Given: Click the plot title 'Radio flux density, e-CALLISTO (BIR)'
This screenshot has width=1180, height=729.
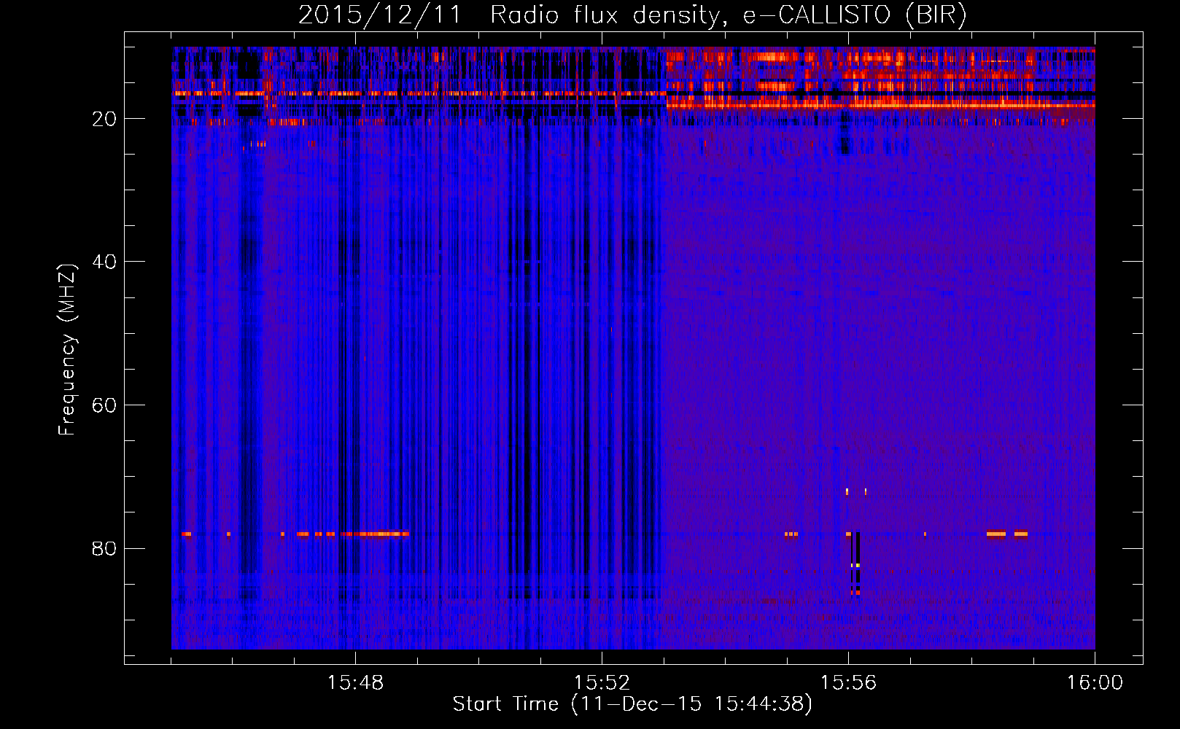Looking at the screenshot, I should pyautogui.click(x=728, y=15).
